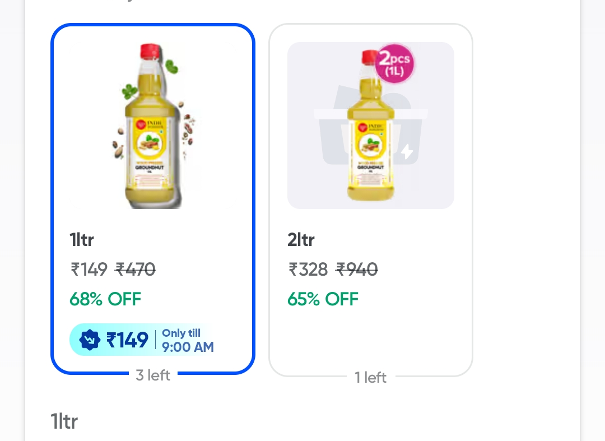
Task: Click the 'Only till 9:00 AM' text
Action: pyautogui.click(x=188, y=340)
